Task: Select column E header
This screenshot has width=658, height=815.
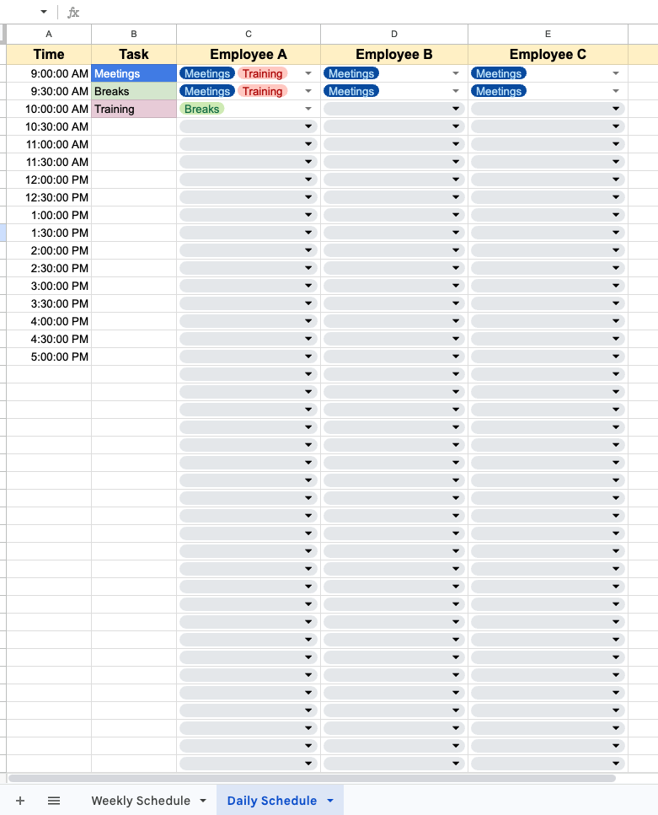Action: click(x=548, y=34)
